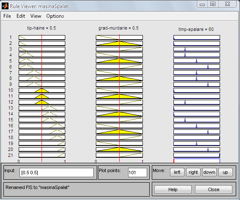The width and height of the screenshot is (240, 200).
Task: Click the MATLAB logo icon in title bar
Action: pyautogui.click(x=5, y=6)
